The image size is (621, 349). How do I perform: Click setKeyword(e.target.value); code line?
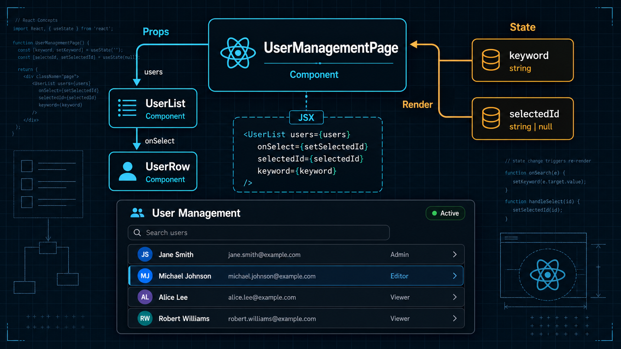pyautogui.click(x=549, y=182)
